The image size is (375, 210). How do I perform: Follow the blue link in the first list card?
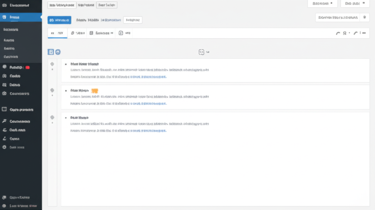[148, 77]
